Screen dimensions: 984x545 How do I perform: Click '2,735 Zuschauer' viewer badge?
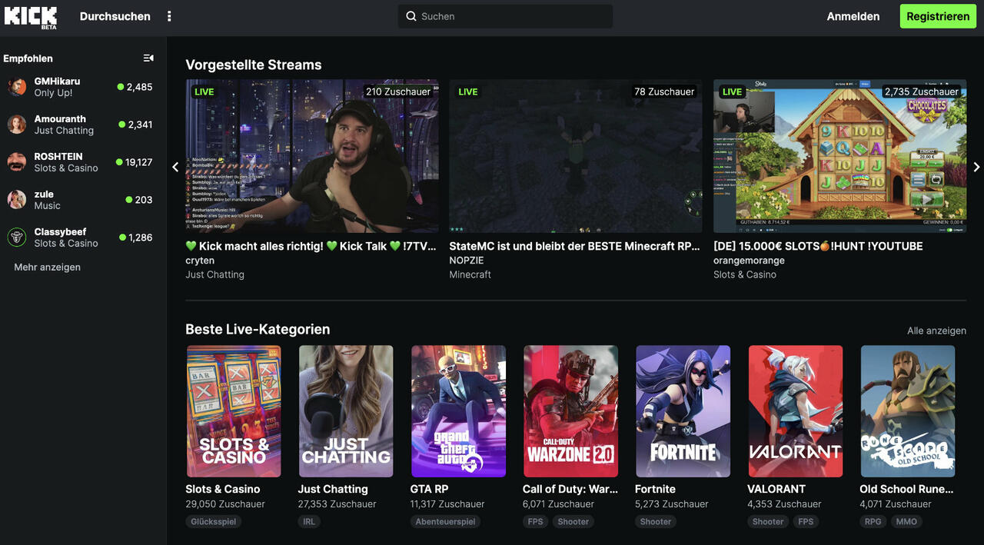point(922,91)
